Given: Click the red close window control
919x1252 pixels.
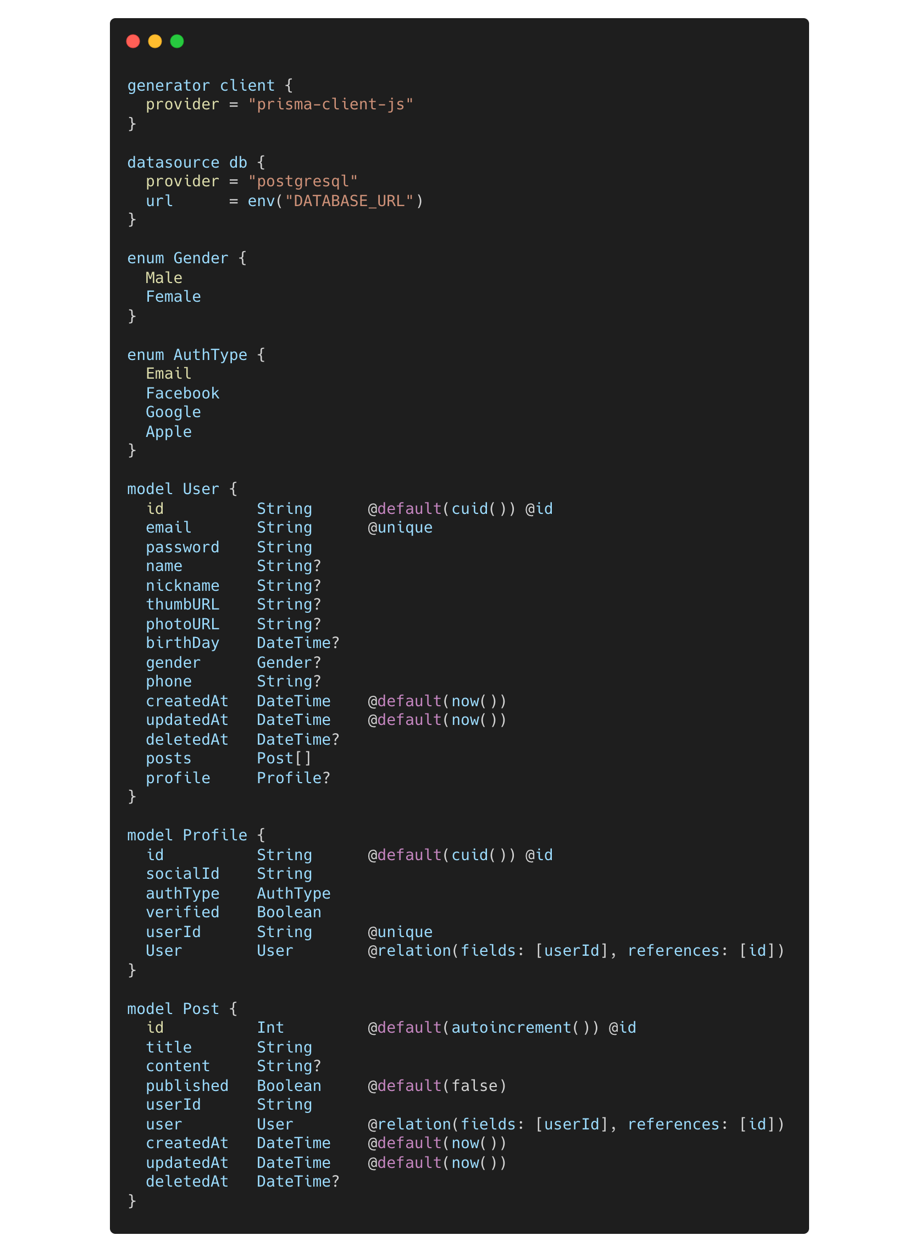Looking at the screenshot, I should (134, 41).
